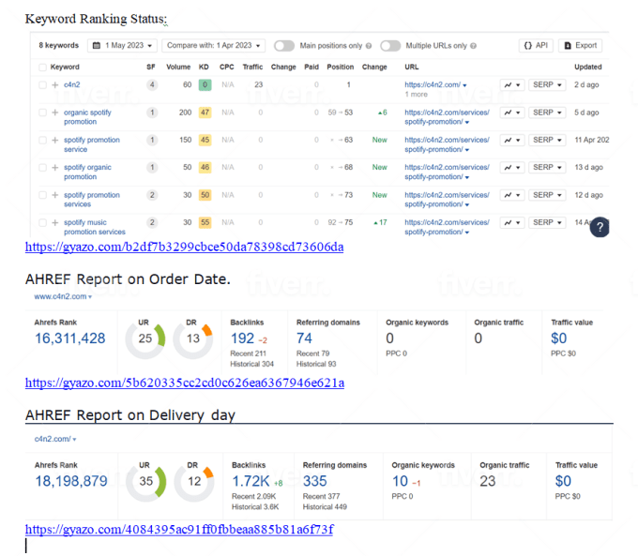Click info icon next to Multiple URLs only

point(473,46)
